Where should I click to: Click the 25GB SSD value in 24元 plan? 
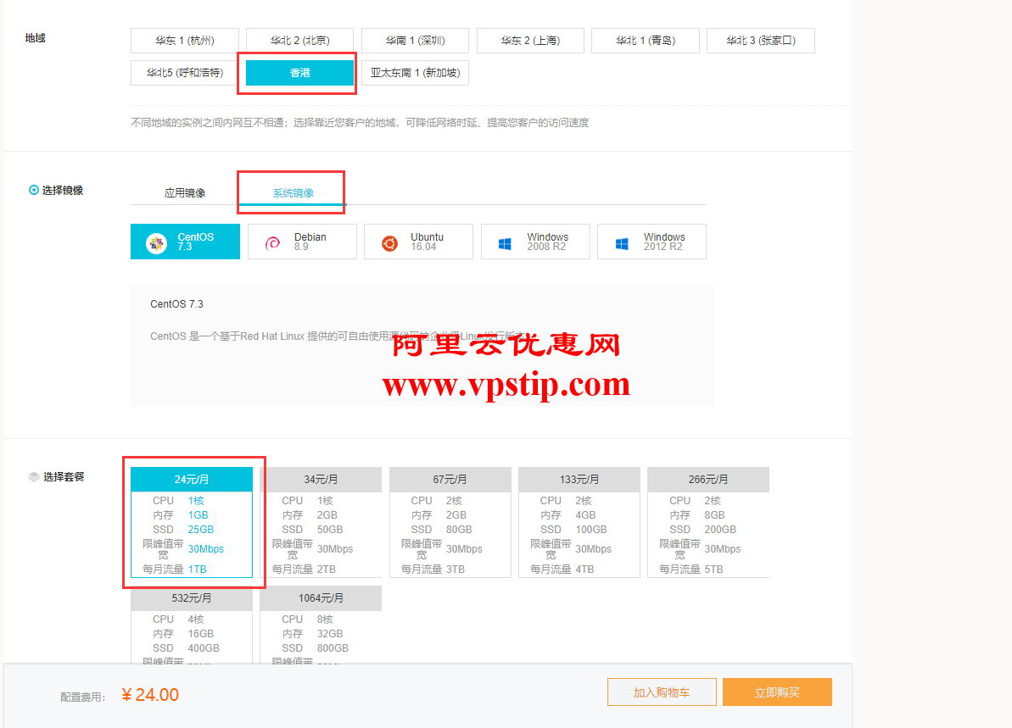[201, 530]
